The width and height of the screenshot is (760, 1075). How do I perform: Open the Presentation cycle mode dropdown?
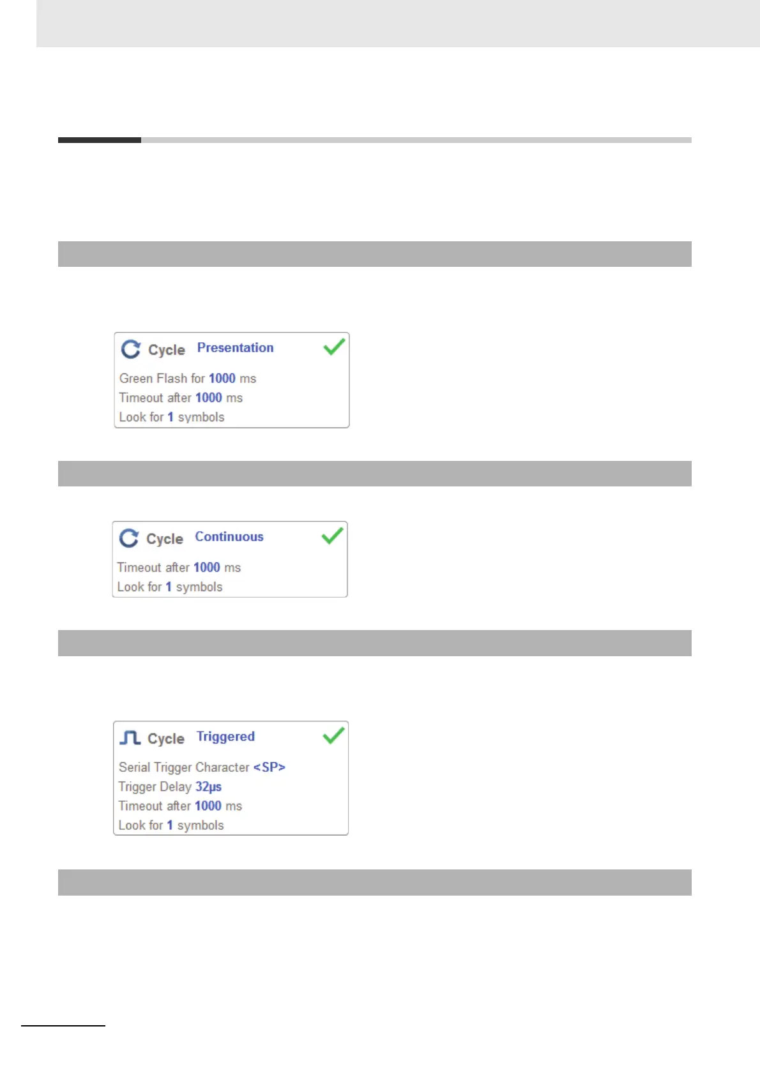[x=235, y=348]
